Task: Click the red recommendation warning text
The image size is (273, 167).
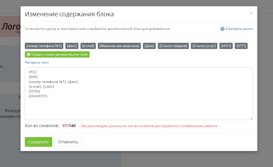Action: [149, 126]
